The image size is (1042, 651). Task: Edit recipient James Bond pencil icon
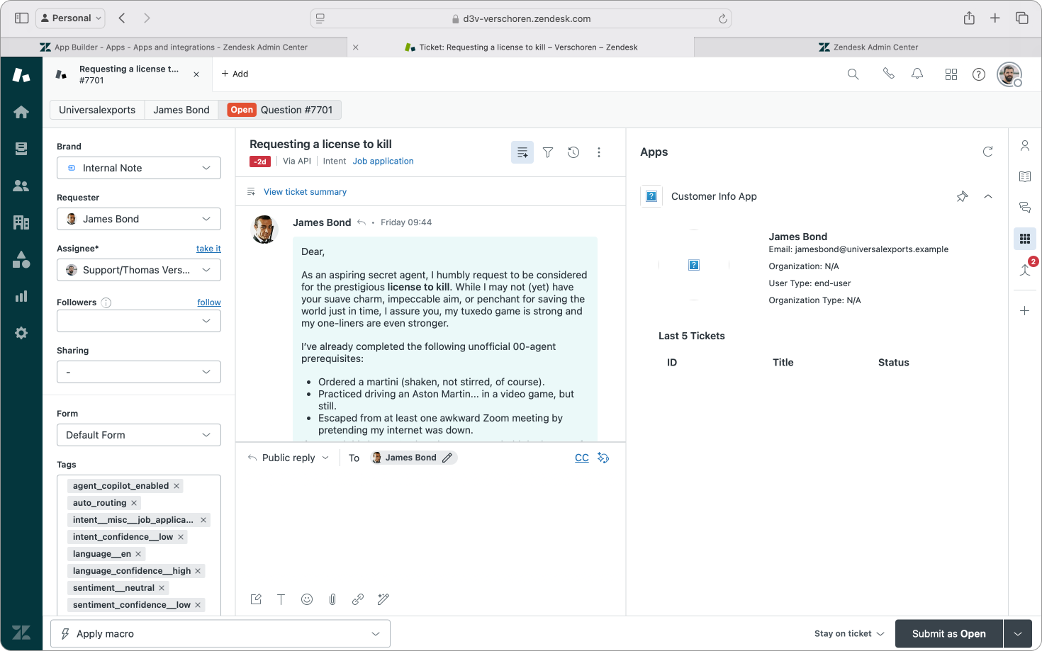pos(447,458)
